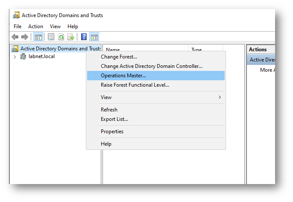The height and width of the screenshot is (202, 293).
Task: Click the Name column header
Action: (146, 48)
